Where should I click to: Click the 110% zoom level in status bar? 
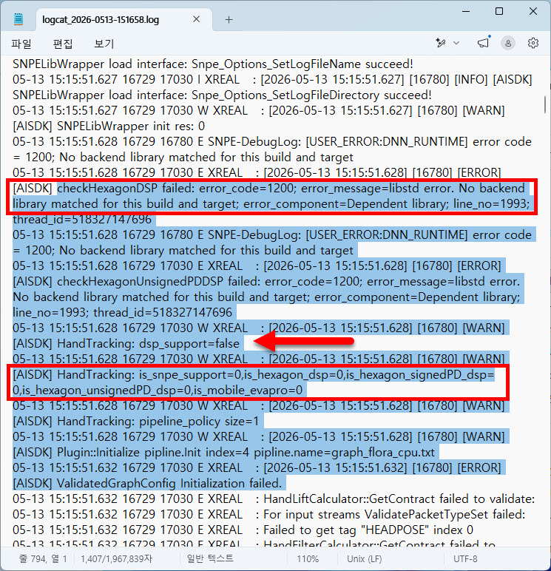tap(308, 558)
